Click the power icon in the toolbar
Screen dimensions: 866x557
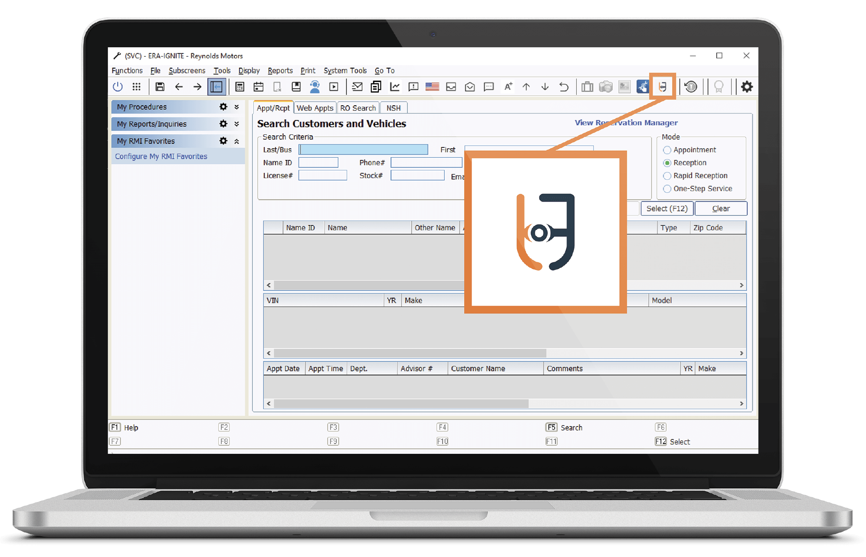[x=118, y=87]
